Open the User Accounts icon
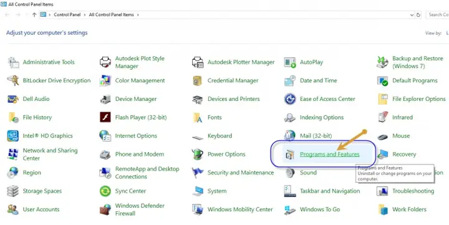449x225 pixels. point(13,209)
